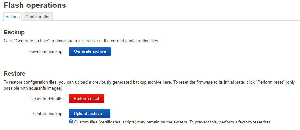Click the Download backup field label
Screen dimensions: 300x130
[45, 52]
